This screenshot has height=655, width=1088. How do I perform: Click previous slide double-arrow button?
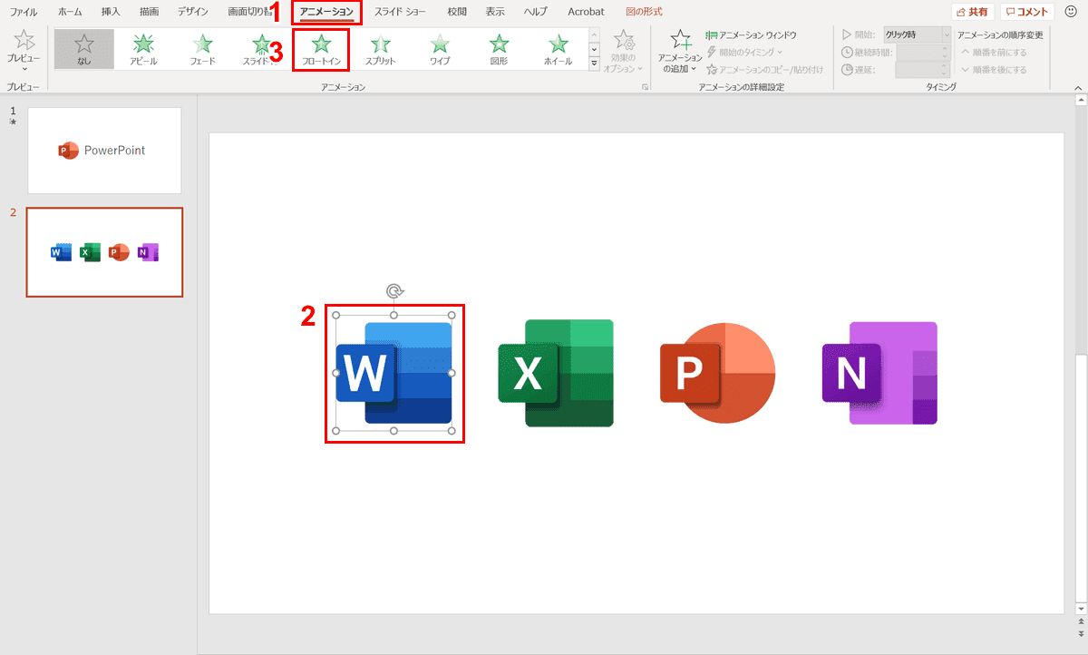click(x=1081, y=622)
